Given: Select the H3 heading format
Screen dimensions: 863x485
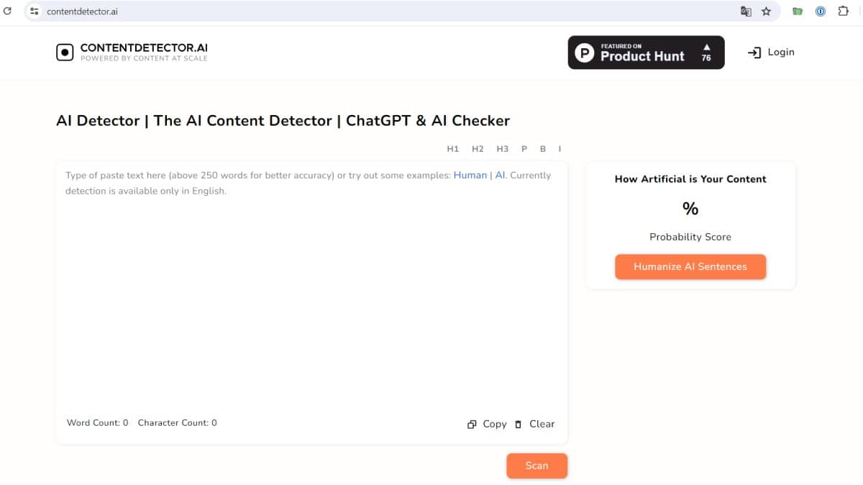Looking at the screenshot, I should (x=502, y=149).
